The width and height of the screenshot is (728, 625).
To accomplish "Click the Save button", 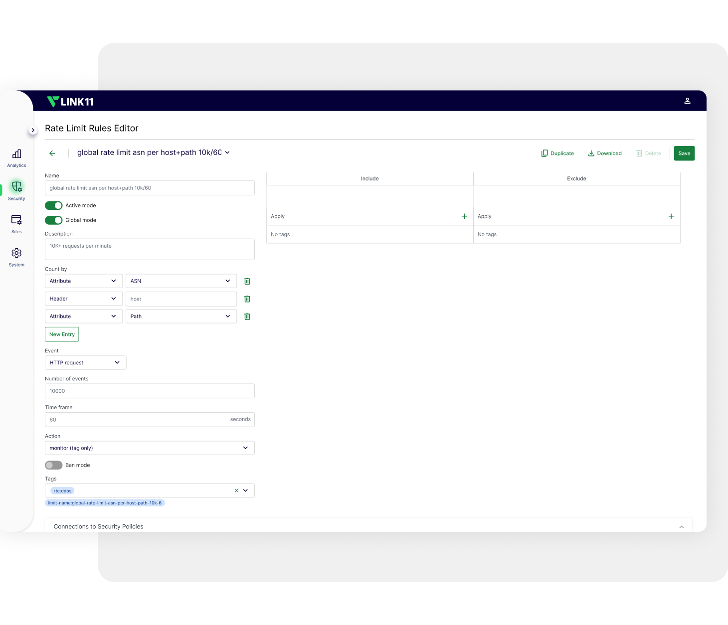I will pos(684,154).
